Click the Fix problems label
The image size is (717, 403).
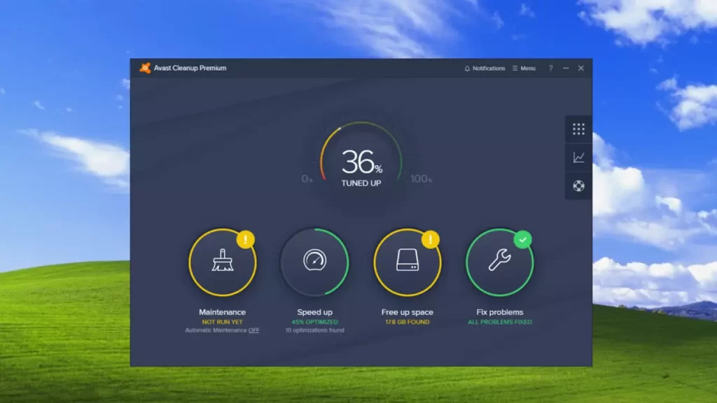(500, 312)
